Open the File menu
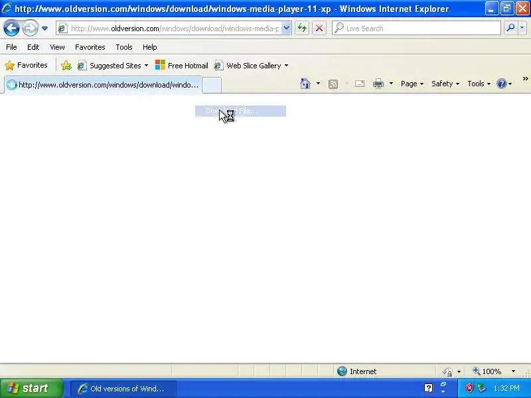Image resolution: width=531 pixels, height=398 pixels. (x=11, y=47)
